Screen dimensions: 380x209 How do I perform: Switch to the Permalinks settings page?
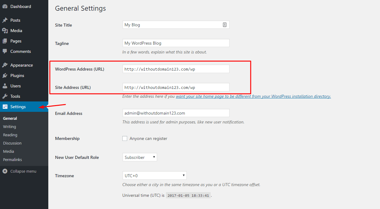coord(12,159)
